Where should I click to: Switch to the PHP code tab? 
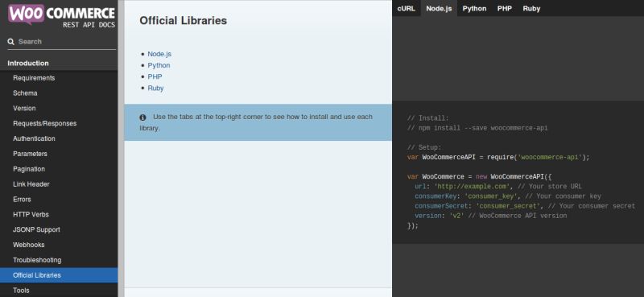pos(505,8)
